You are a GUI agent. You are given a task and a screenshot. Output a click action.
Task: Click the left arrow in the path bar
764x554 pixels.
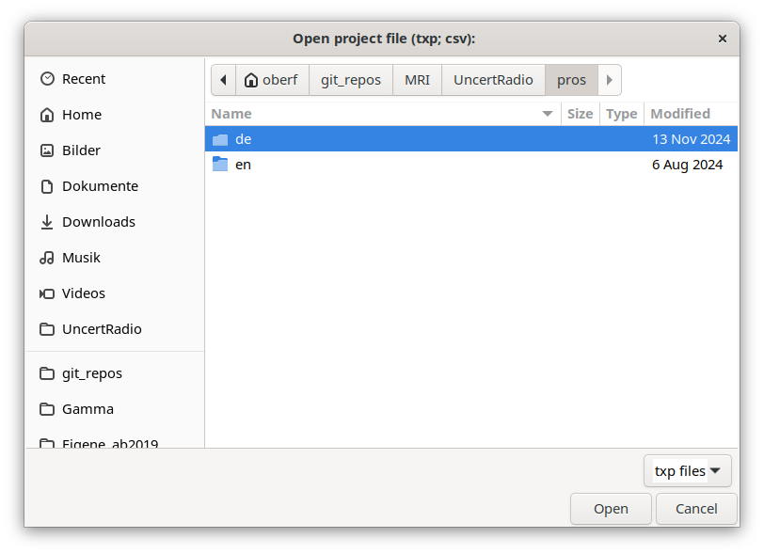(x=224, y=80)
